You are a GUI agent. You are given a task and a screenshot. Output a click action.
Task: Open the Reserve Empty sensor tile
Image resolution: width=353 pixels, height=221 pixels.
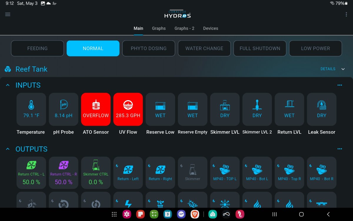tap(193, 109)
